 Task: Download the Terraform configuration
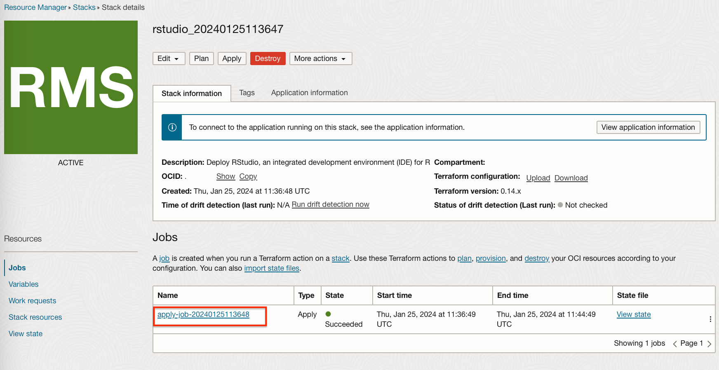click(x=571, y=178)
